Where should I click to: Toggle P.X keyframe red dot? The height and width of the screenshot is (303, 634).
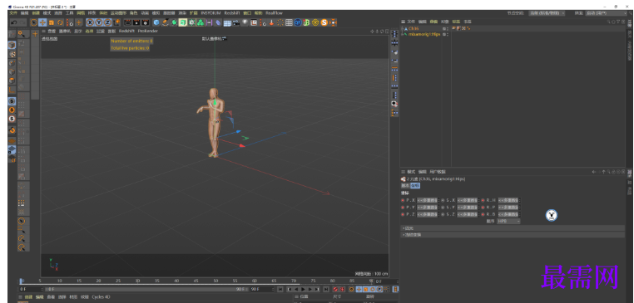point(403,200)
